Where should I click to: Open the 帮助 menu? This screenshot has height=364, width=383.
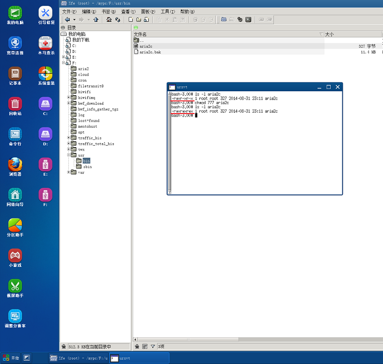(187, 12)
